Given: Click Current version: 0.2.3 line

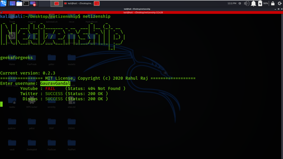Looking at the screenshot, I should tap(28, 73).
